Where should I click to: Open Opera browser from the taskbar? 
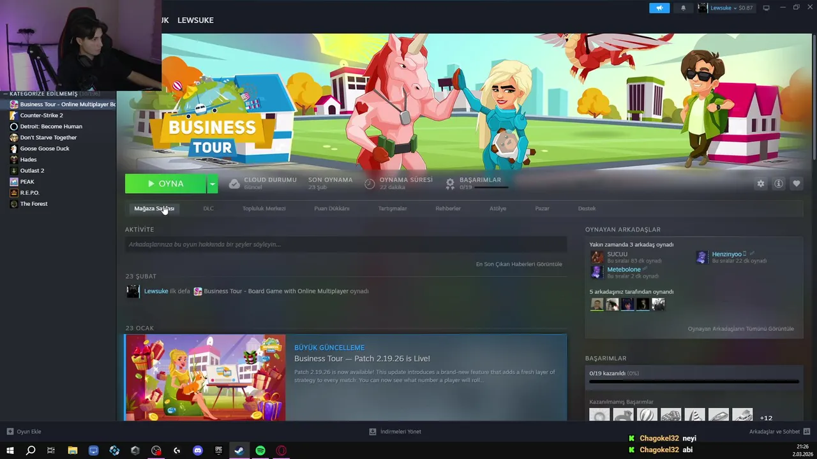[281, 451]
